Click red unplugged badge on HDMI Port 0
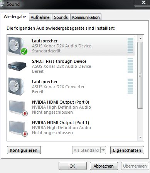 point(25,114)
